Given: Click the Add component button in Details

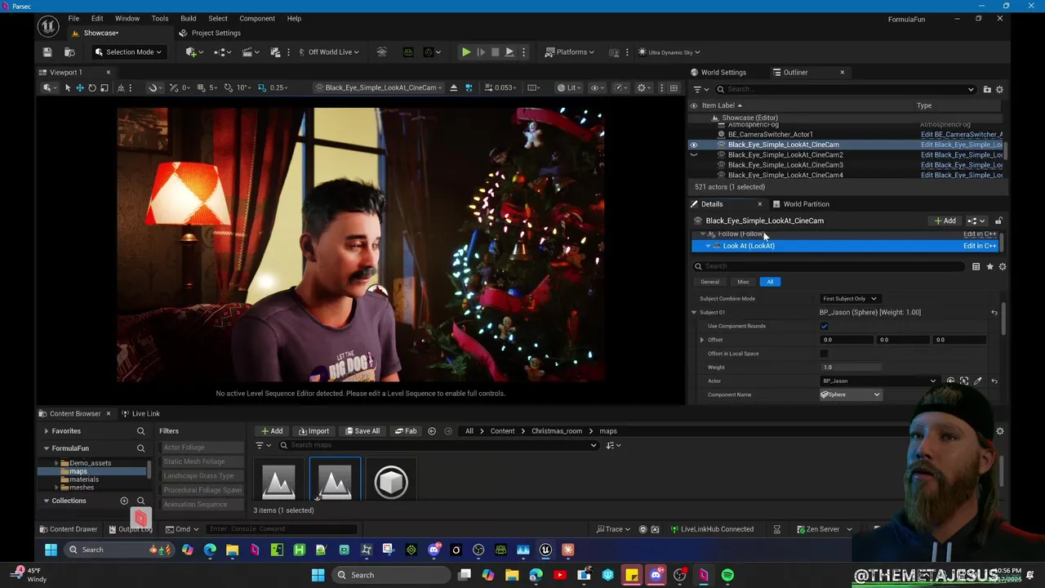Looking at the screenshot, I should (945, 220).
